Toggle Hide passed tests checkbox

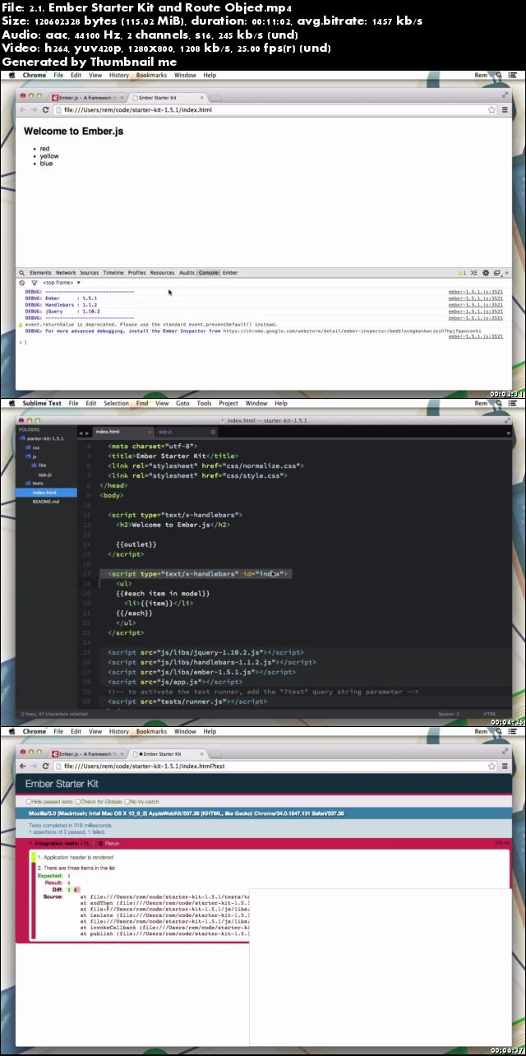tap(29, 801)
